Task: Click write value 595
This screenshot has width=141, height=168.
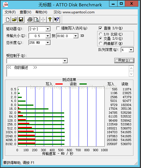Action: [x=115, y=89]
